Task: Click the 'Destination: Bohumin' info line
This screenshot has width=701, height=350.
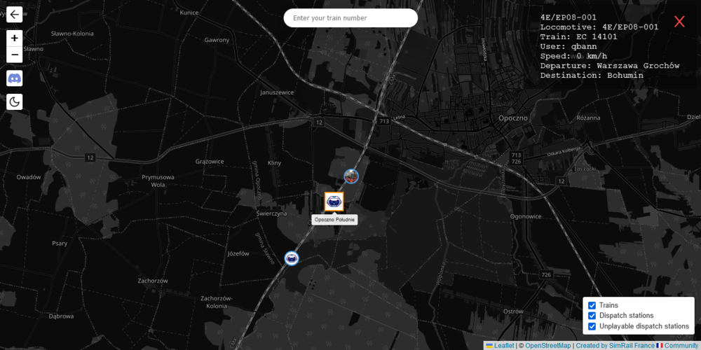Action: tap(592, 76)
